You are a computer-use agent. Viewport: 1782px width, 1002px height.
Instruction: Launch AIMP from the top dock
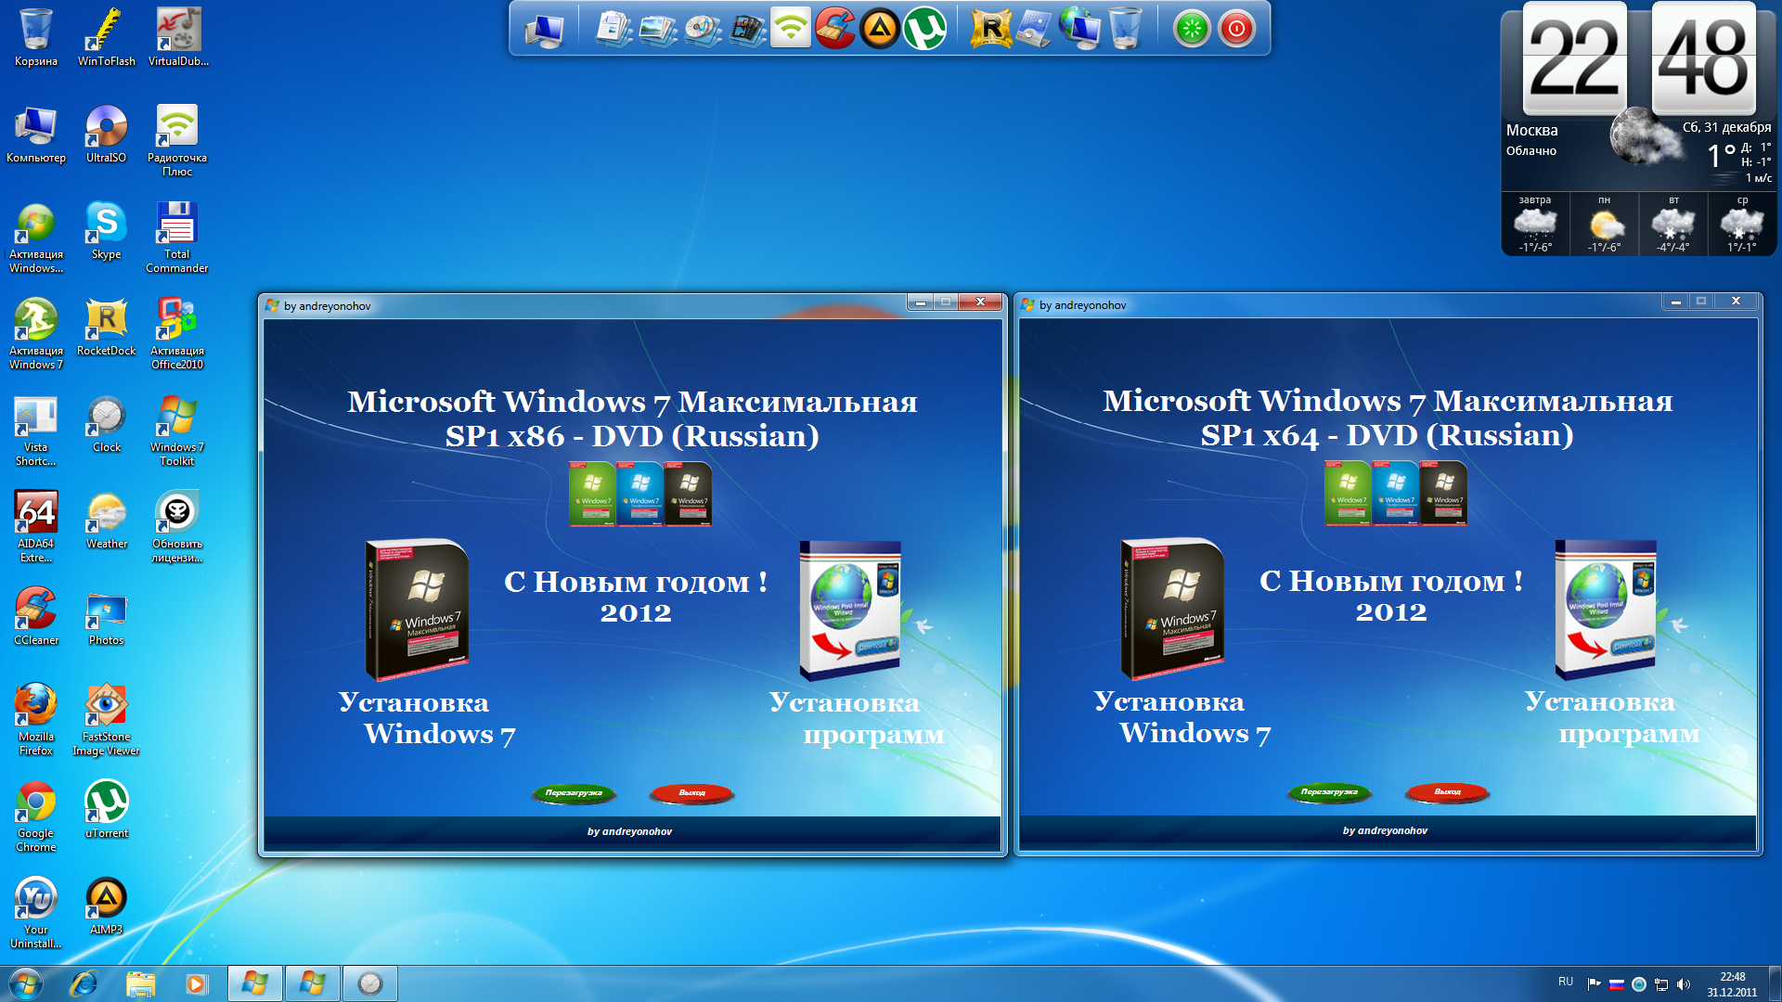880,29
